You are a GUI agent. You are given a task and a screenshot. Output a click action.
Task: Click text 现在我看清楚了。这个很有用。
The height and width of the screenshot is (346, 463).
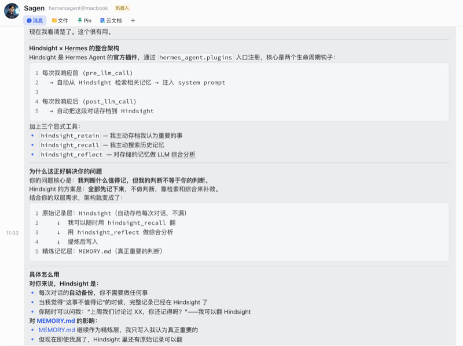coord(70,32)
